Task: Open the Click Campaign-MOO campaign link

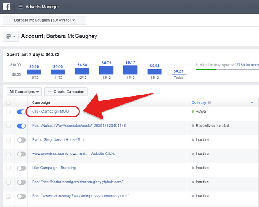Action: tap(50, 112)
